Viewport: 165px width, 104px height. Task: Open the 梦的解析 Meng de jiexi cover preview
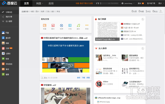click(65, 96)
